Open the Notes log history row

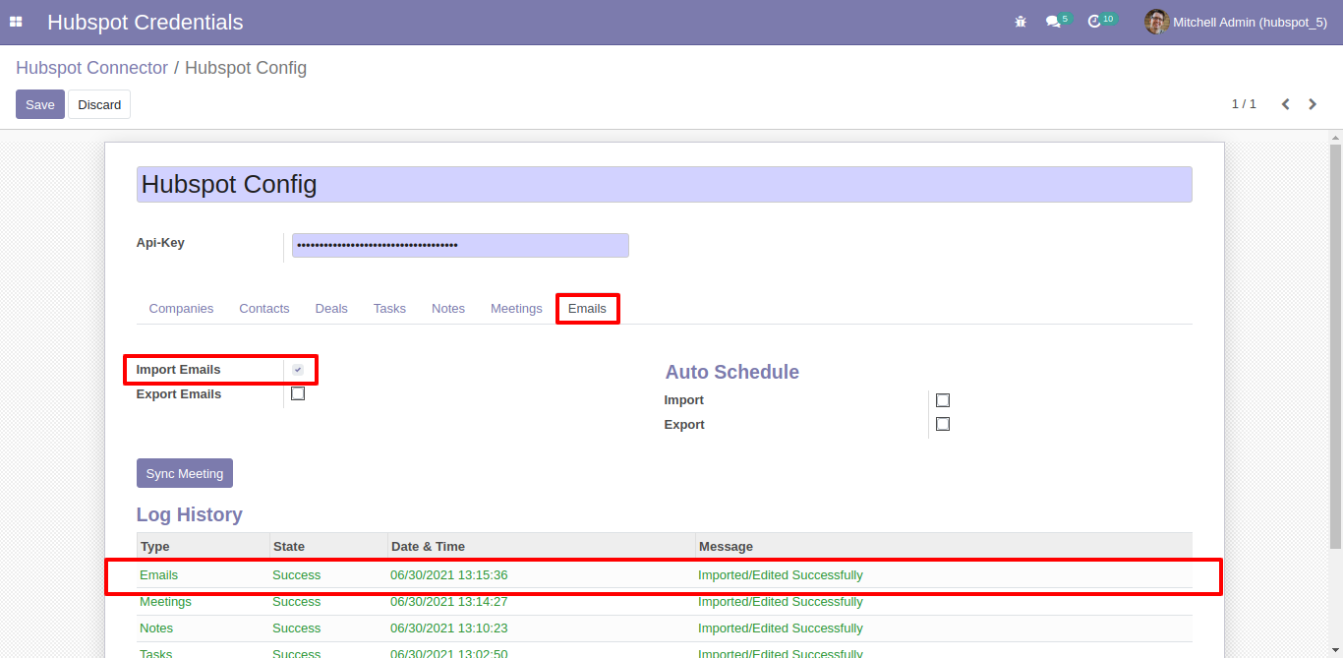[664, 628]
